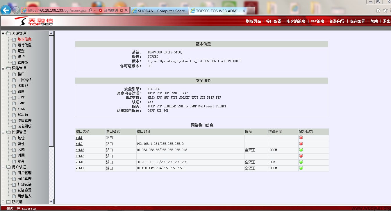Click the browser forward arrow button

[16, 10]
